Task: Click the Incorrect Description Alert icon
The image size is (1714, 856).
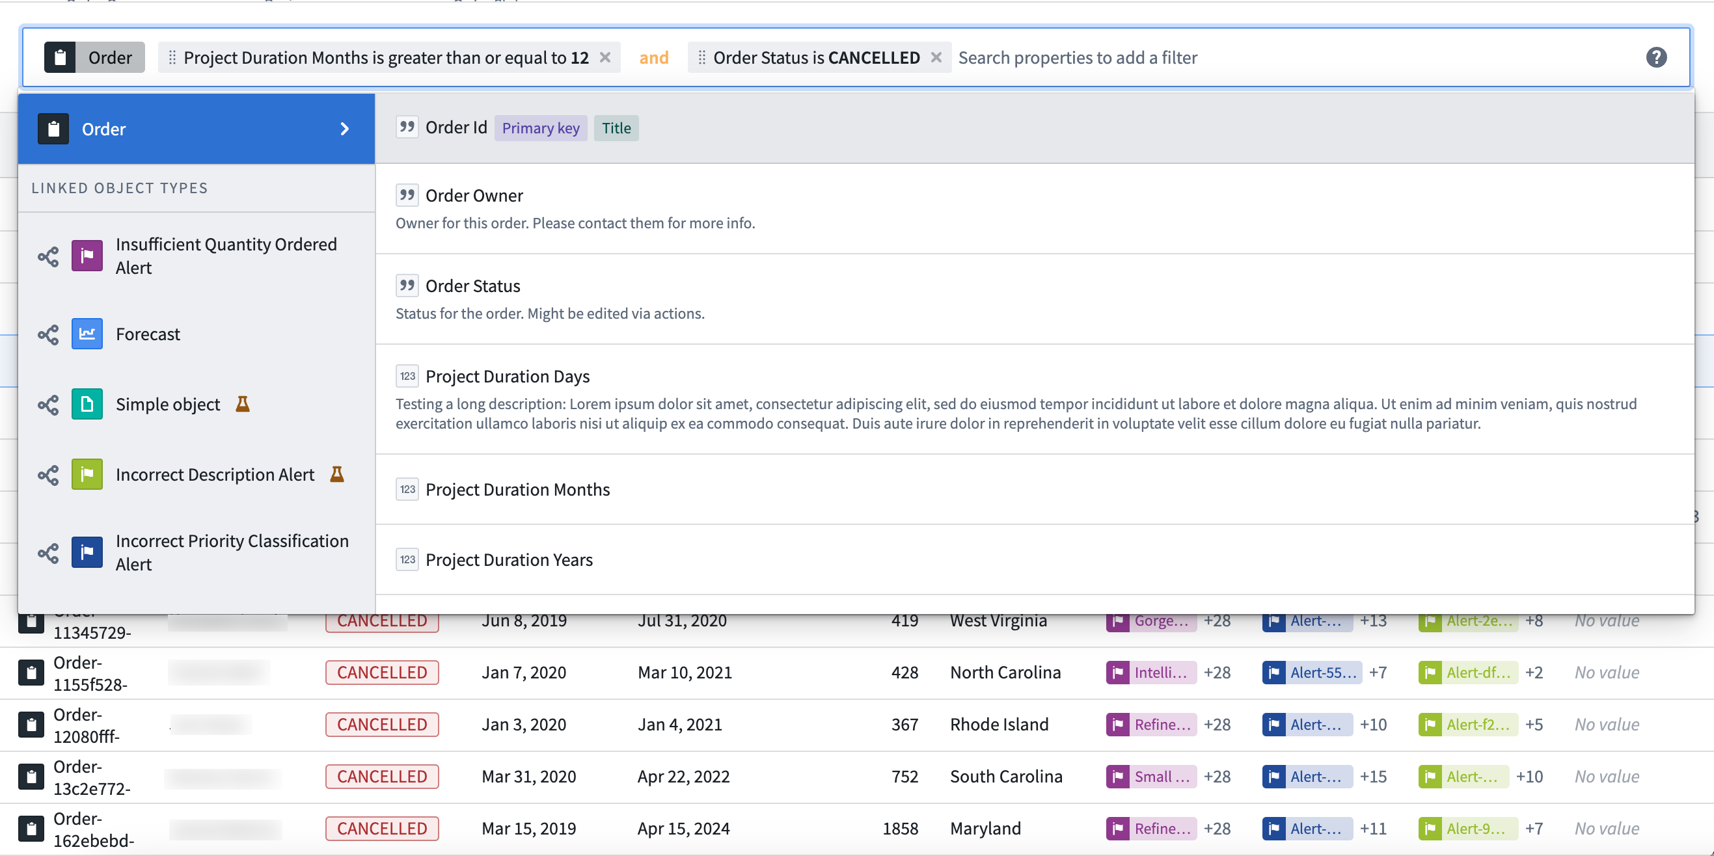Action: [x=87, y=474]
